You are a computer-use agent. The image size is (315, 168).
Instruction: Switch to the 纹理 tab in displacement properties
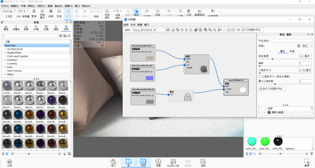tap(292, 51)
